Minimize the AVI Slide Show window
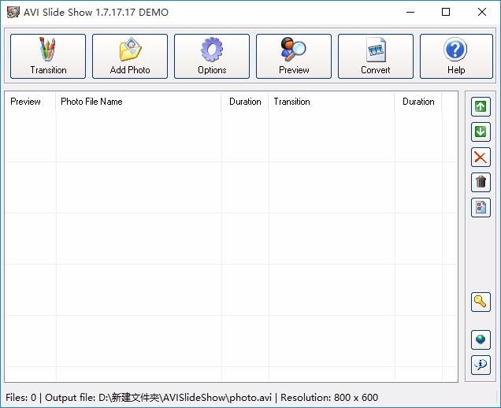Image resolution: width=501 pixels, height=408 pixels. coord(410,12)
